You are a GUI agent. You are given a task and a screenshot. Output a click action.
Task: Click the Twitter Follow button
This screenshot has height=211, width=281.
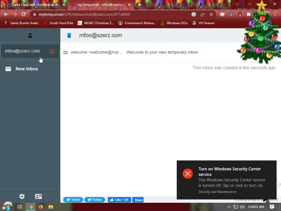coord(95,200)
